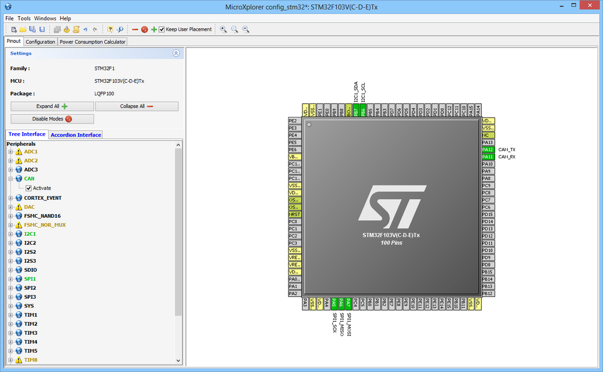Select the Tree Interface tab
The image size is (603, 372).
tap(27, 134)
